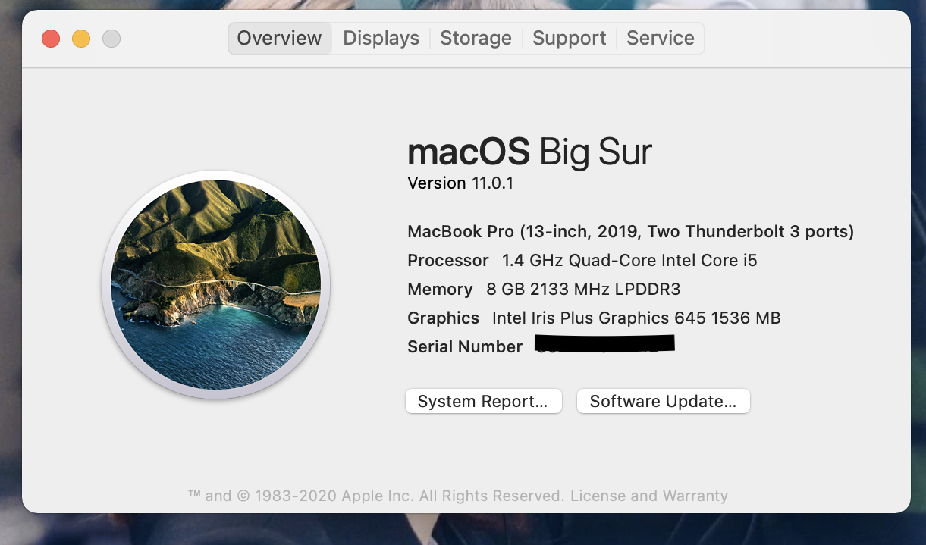The width and height of the screenshot is (926, 545).
Task: Click the macOS Big Sur landscape icon
Action: pos(216,284)
